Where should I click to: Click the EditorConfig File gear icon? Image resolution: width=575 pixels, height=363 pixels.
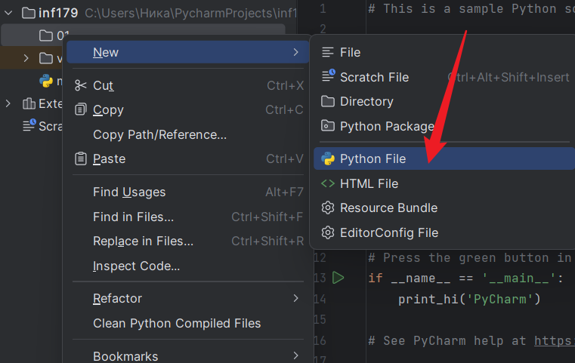click(x=327, y=232)
